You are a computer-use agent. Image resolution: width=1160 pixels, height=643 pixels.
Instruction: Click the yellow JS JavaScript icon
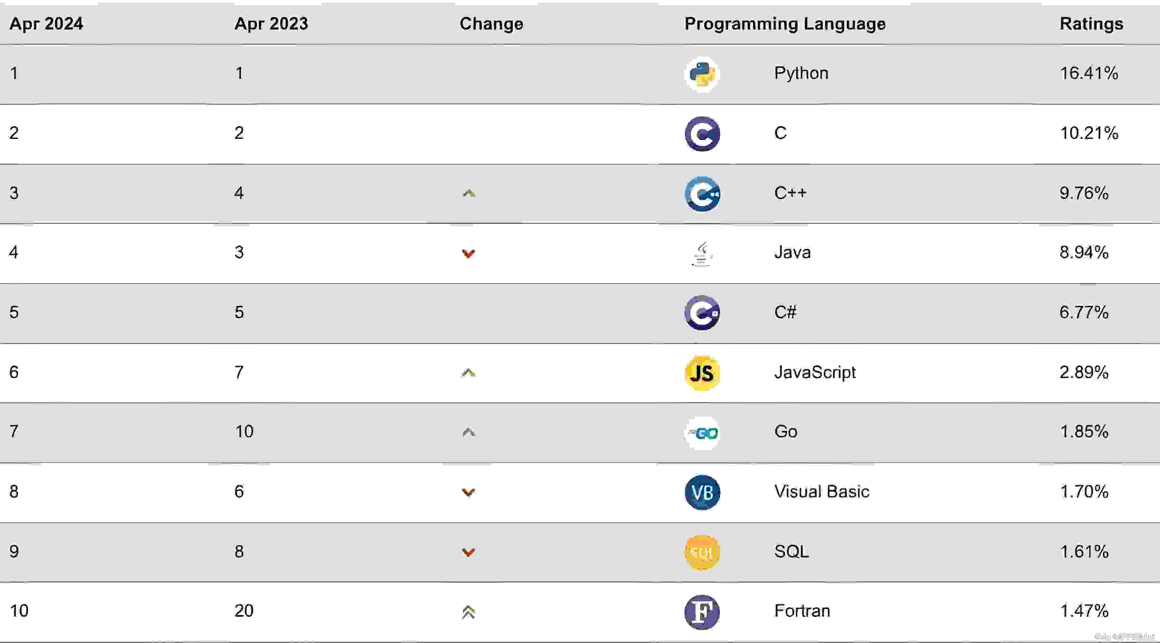coord(702,373)
